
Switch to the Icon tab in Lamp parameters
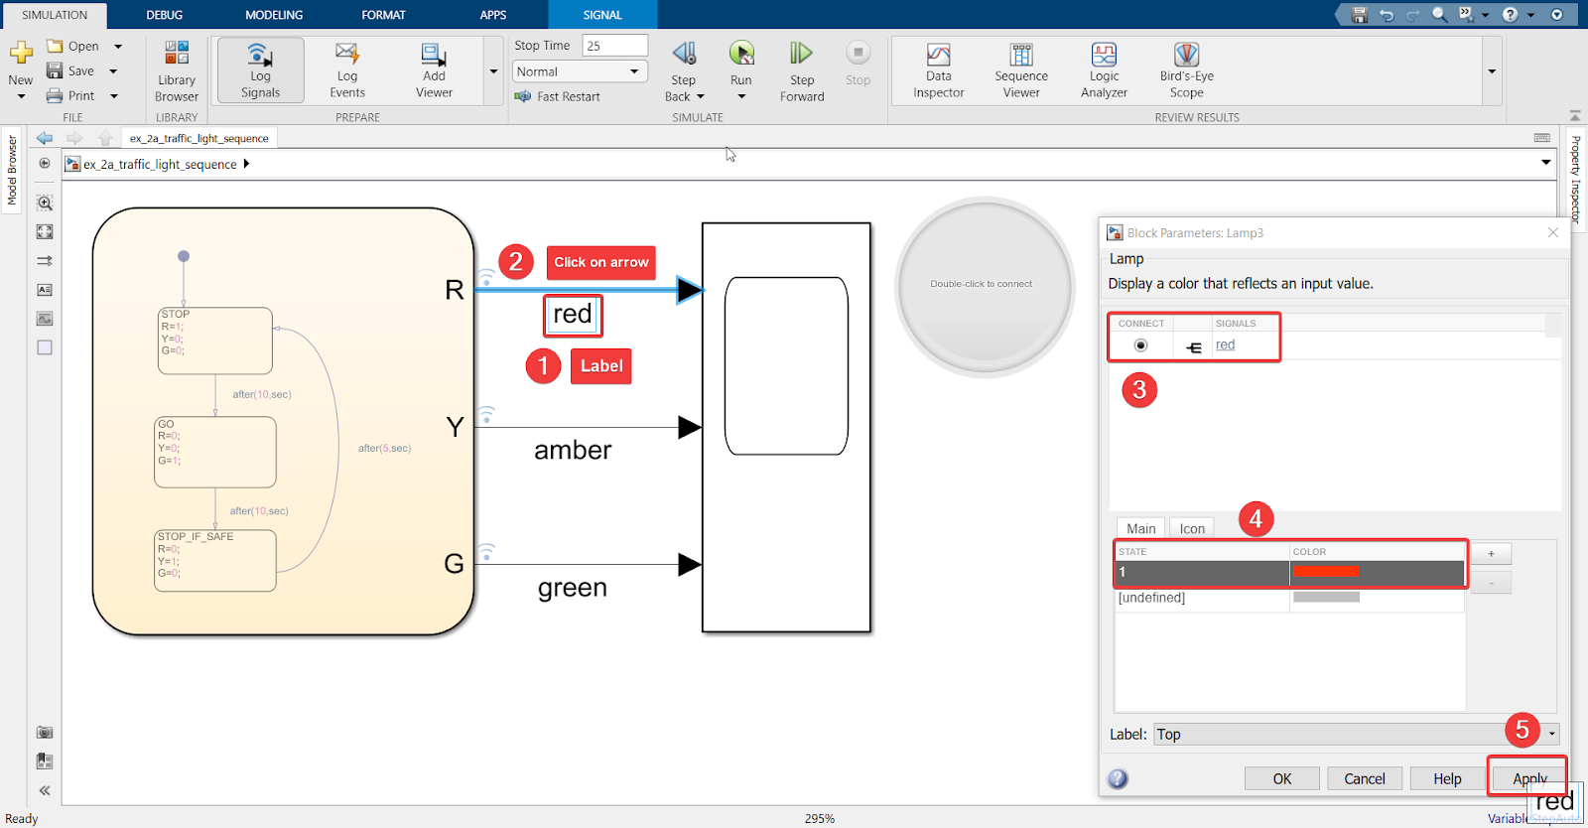point(1192,528)
